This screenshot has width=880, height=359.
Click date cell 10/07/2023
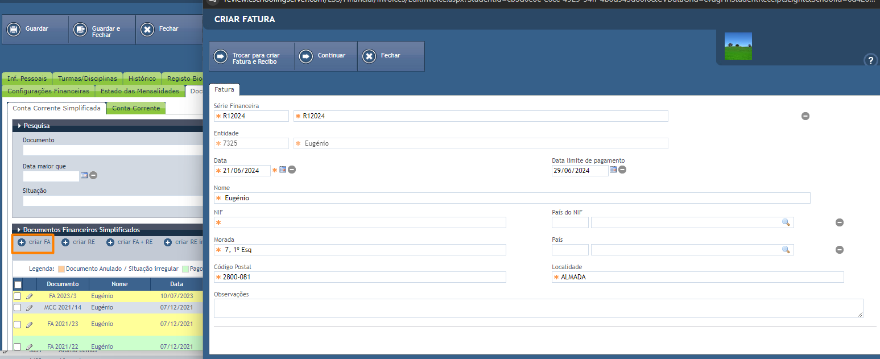pyautogui.click(x=177, y=296)
